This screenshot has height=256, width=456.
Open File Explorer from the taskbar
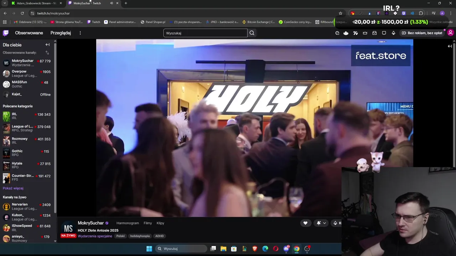(x=223, y=249)
